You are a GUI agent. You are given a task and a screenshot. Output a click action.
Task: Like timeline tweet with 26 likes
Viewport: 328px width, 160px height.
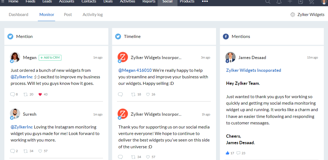tap(148, 94)
